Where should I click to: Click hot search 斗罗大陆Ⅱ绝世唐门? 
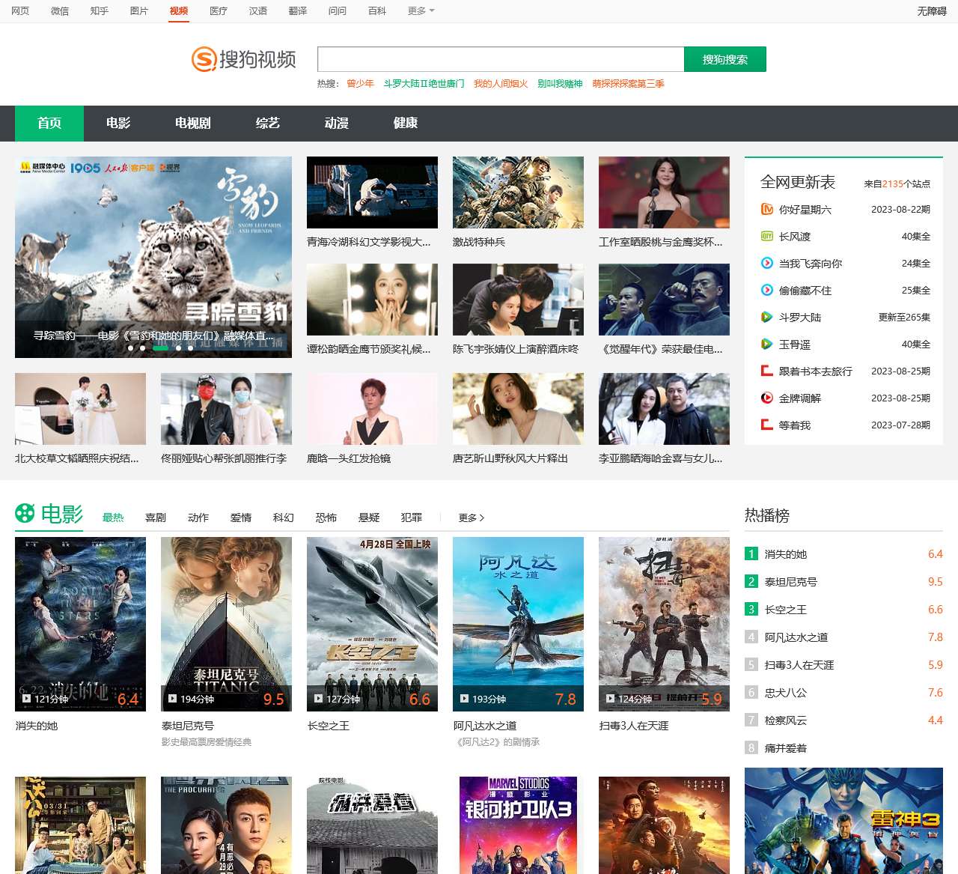click(x=424, y=84)
